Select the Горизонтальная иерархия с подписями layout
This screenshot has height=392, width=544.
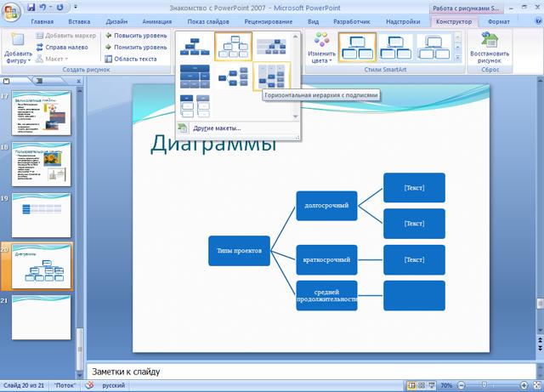(272, 77)
